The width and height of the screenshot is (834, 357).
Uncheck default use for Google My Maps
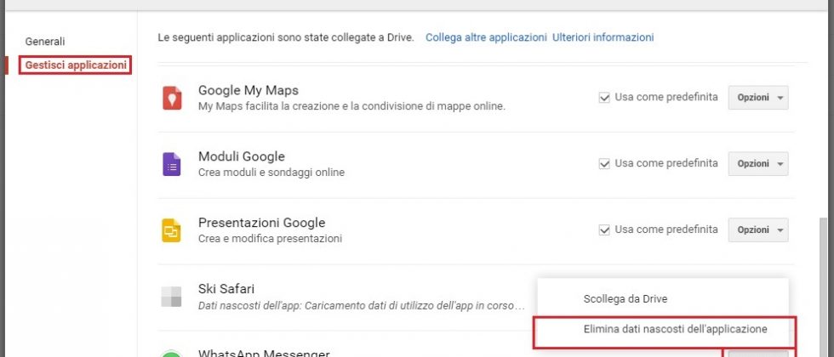point(604,98)
